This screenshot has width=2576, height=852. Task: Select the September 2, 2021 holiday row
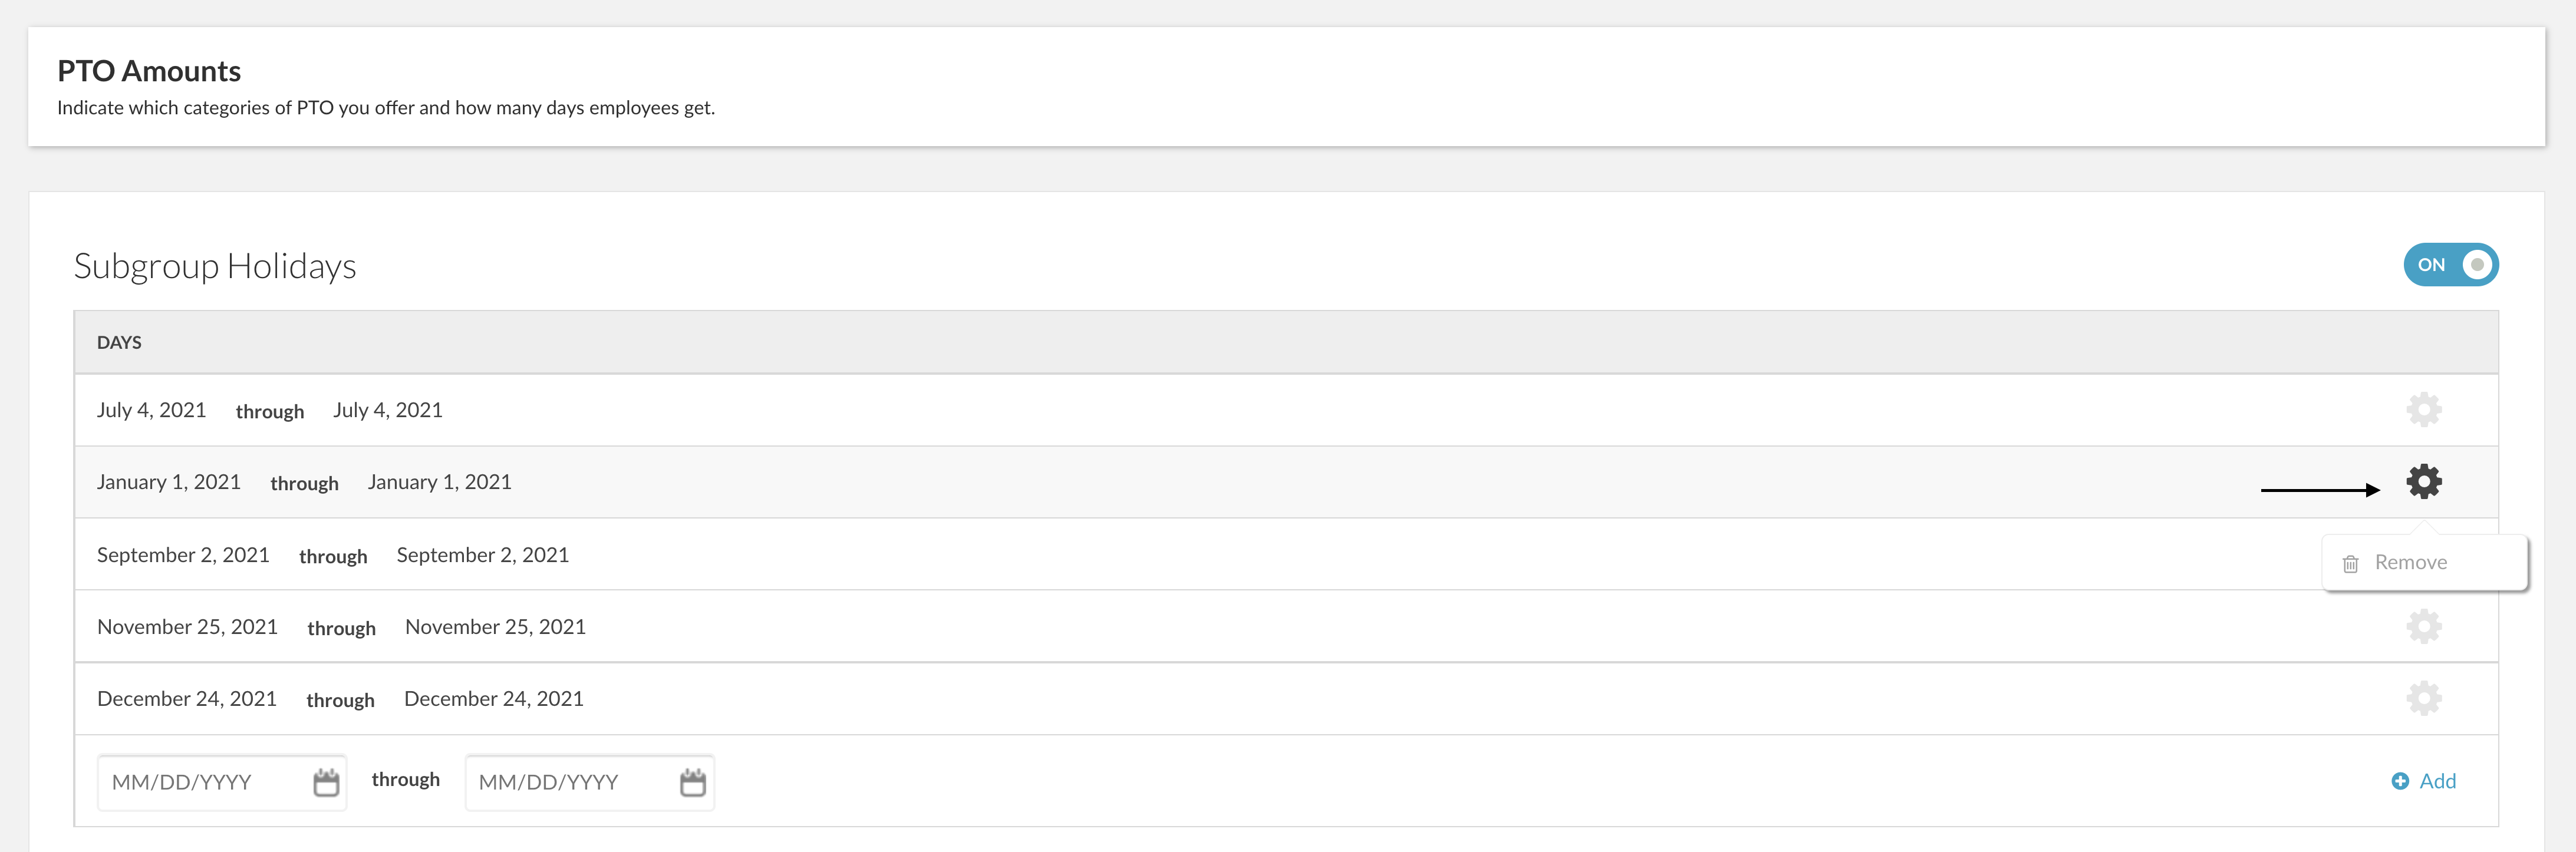click(x=1286, y=555)
